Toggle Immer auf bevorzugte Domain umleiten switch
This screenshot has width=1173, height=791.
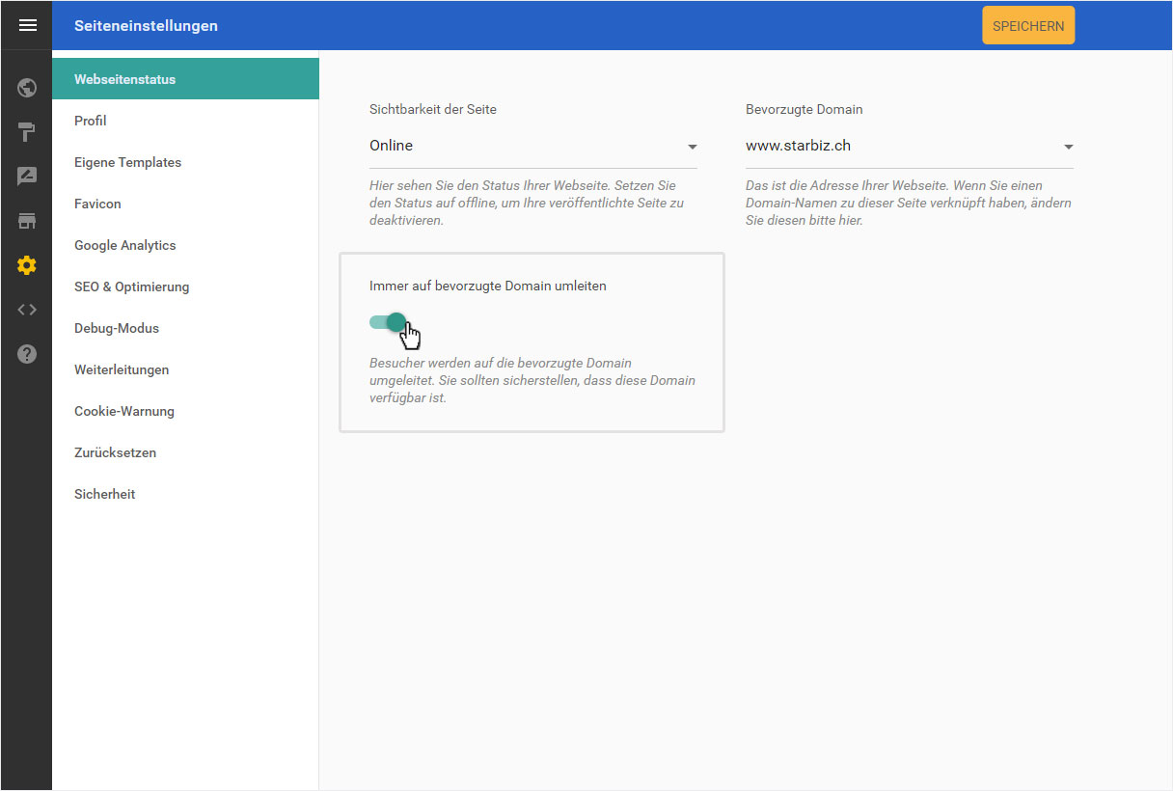tap(388, 322)
